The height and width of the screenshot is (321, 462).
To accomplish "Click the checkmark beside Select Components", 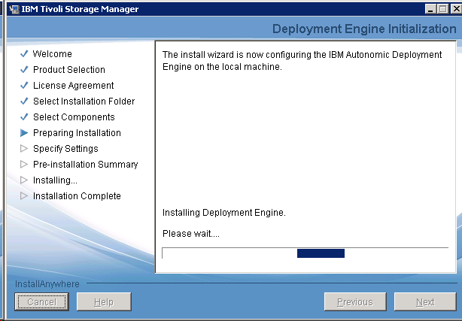I will pyautogui.click(x=24, y=117).
